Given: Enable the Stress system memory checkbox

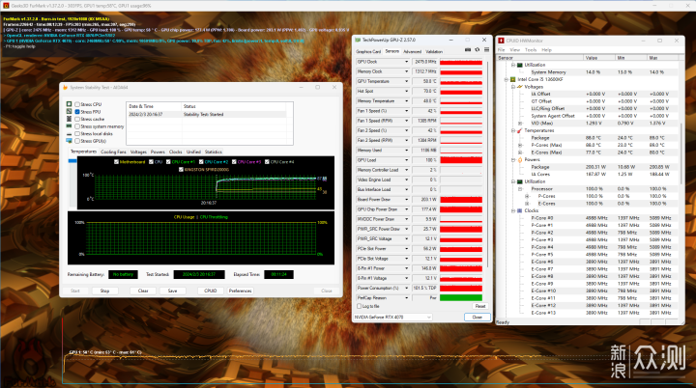Looking at the screenshot, I should (x=77, y=126).
